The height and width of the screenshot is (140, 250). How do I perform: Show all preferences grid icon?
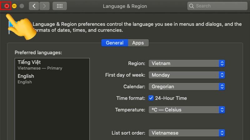60,6
